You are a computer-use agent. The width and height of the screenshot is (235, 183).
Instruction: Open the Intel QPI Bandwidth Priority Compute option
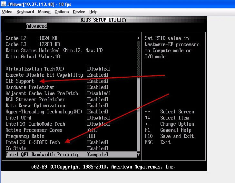tap(97, 155)
